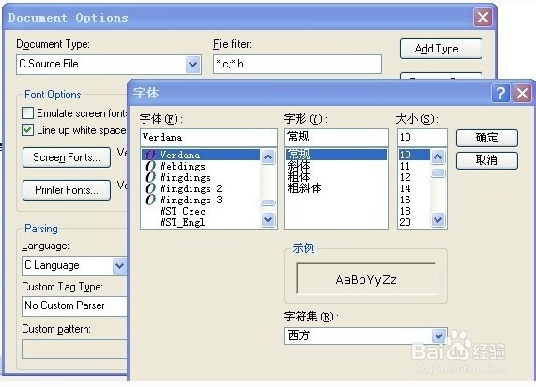The width and height of the screenshot is (536, 387).
Task: Click the File filter input field
Action: 298,64
